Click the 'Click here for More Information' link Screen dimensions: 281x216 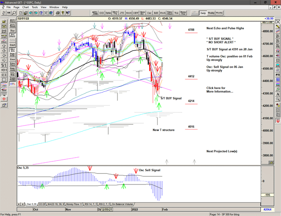click(220, 90)
